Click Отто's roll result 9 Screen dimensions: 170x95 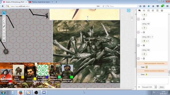click(x=146, y=74)
